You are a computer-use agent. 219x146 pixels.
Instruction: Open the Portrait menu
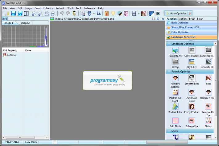pyautogui.click(x=60, y=8)
